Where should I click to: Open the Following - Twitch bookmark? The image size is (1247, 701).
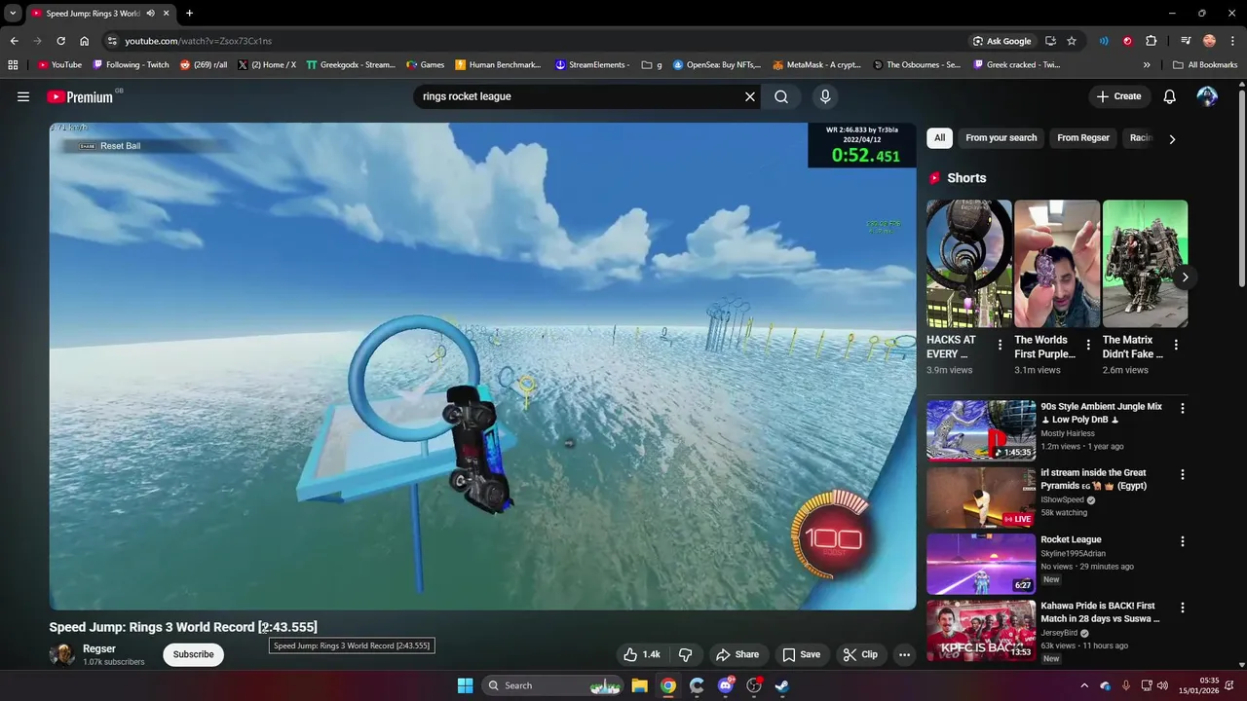131,65
